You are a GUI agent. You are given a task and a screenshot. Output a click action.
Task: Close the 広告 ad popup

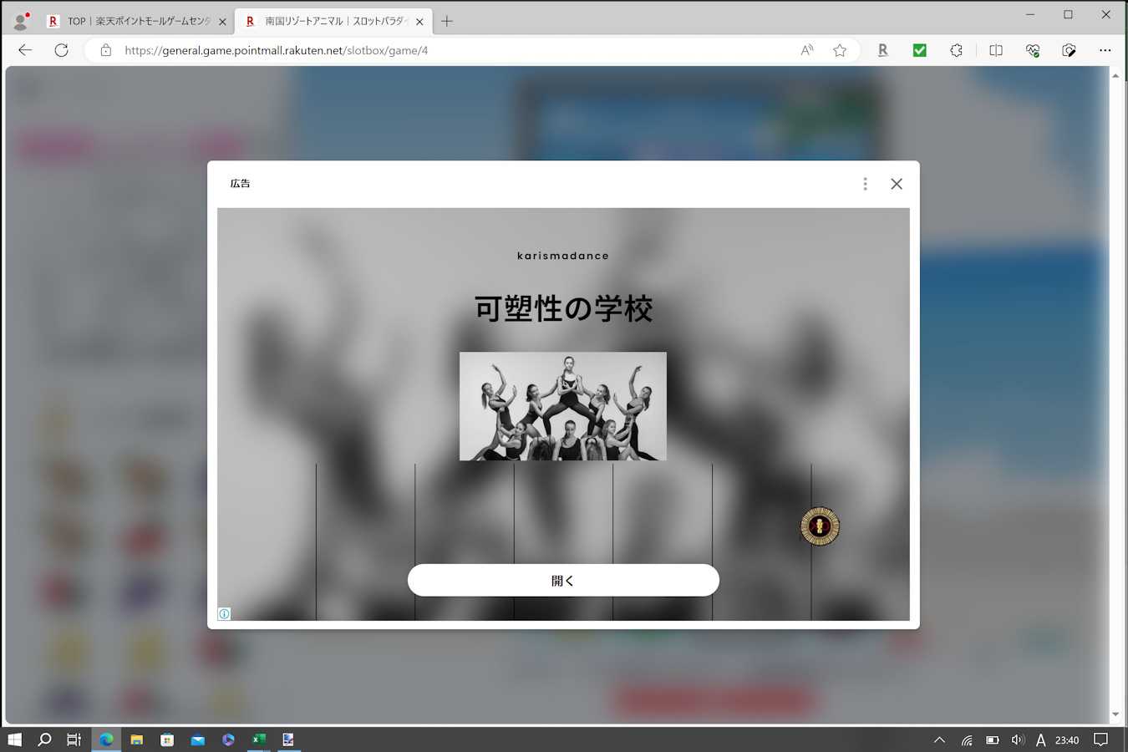tap(896, 184)
